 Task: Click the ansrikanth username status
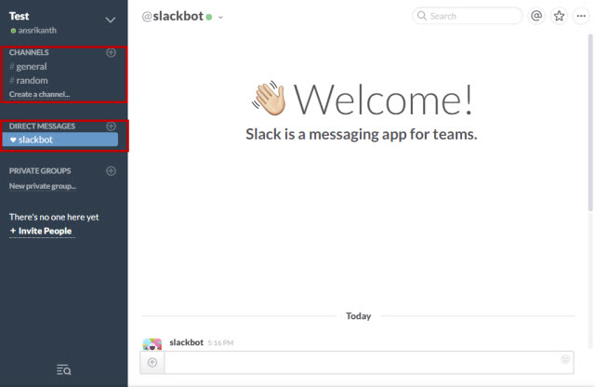click(33, 31)
